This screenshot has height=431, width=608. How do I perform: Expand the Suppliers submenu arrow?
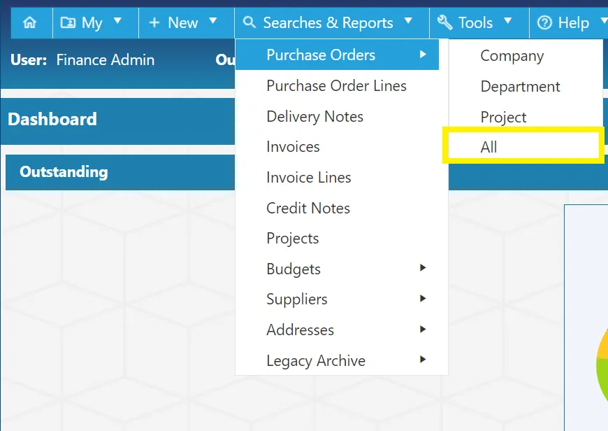point(423,298)
